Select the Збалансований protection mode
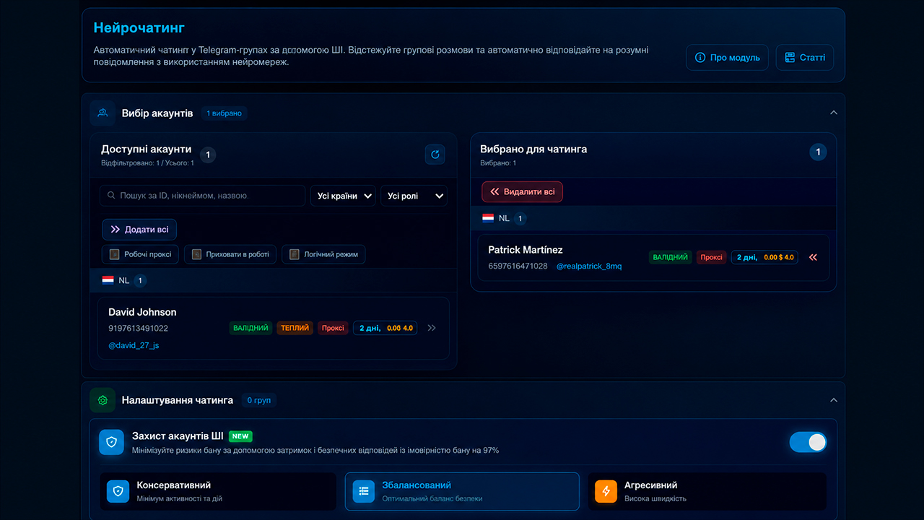The height and width of the screenshot is (520, 924). [x=462, y=492]
